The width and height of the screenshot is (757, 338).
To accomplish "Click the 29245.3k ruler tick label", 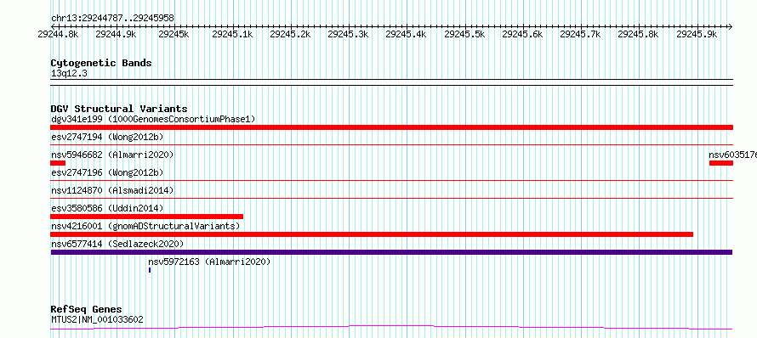I will coord(348,34).
